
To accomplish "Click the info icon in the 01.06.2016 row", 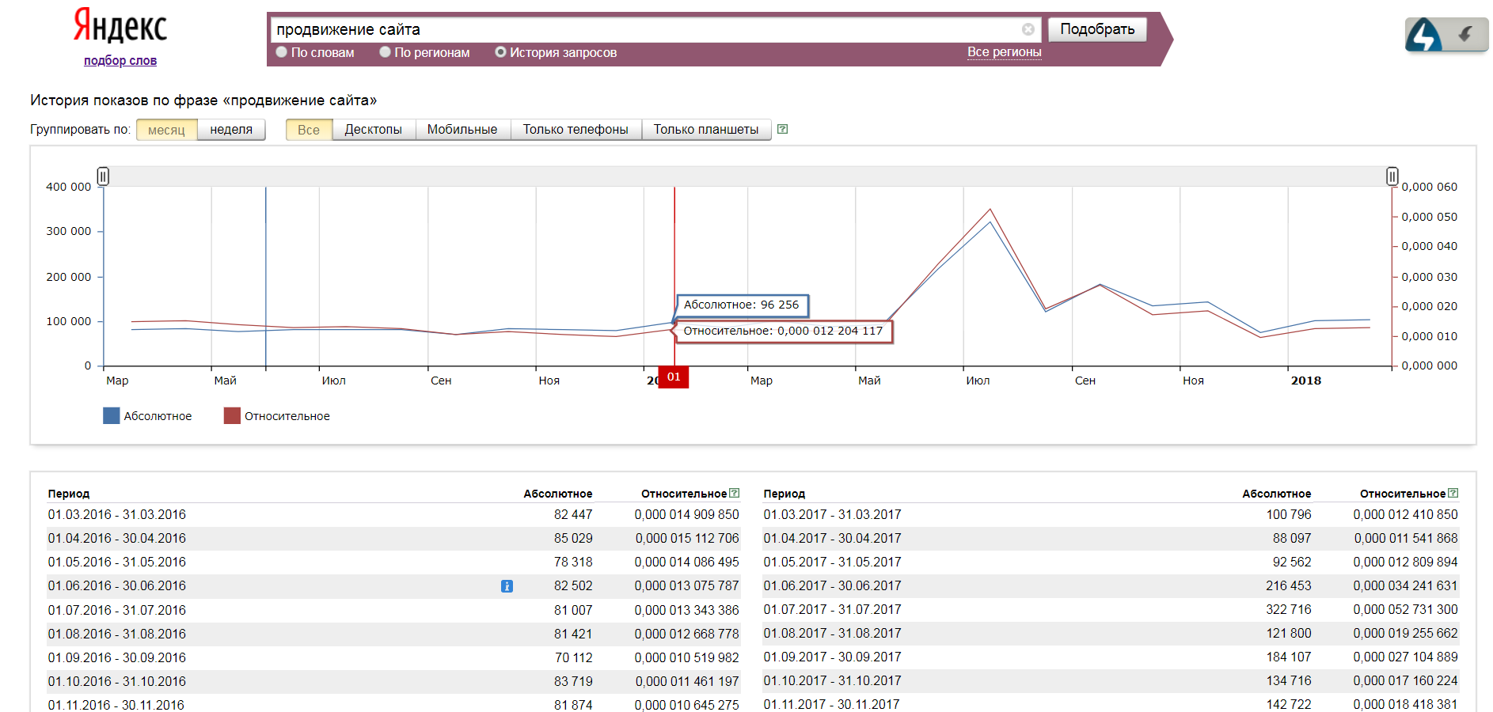I will click(507, 586).
